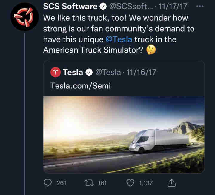Click Tesla verified badge in quote
This screenshot has width=215, height=195.
click(x=89, y=72)
